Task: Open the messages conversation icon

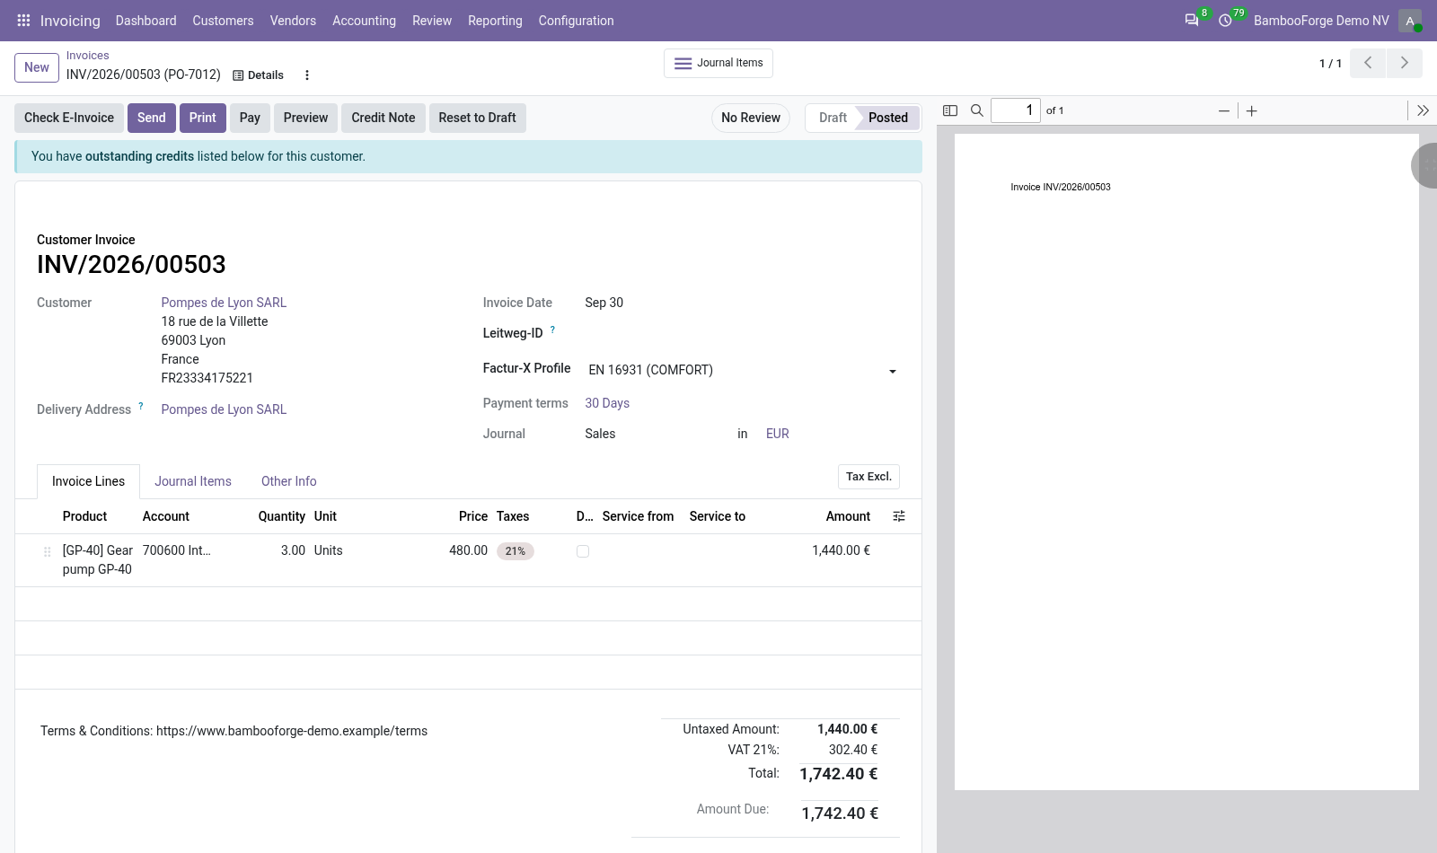Action: [x=1192, y=21]
